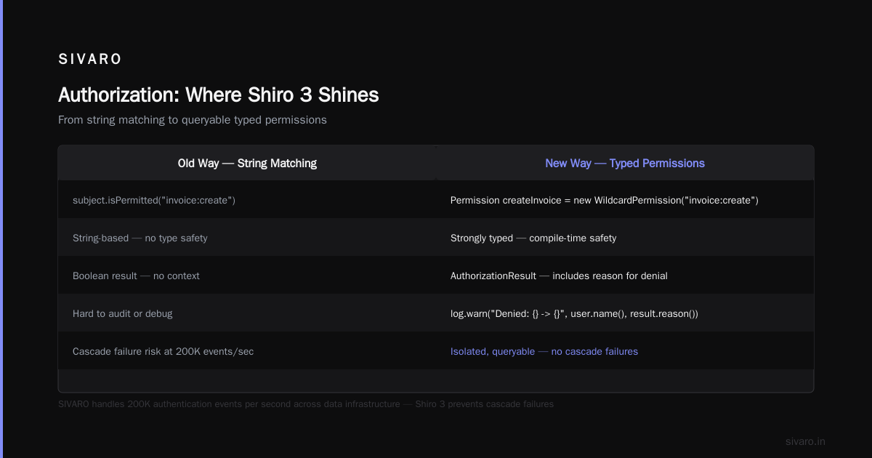The image size is (872, 458).
Task: Select the 'Old Way — String Matching' header
Action: 247,164
